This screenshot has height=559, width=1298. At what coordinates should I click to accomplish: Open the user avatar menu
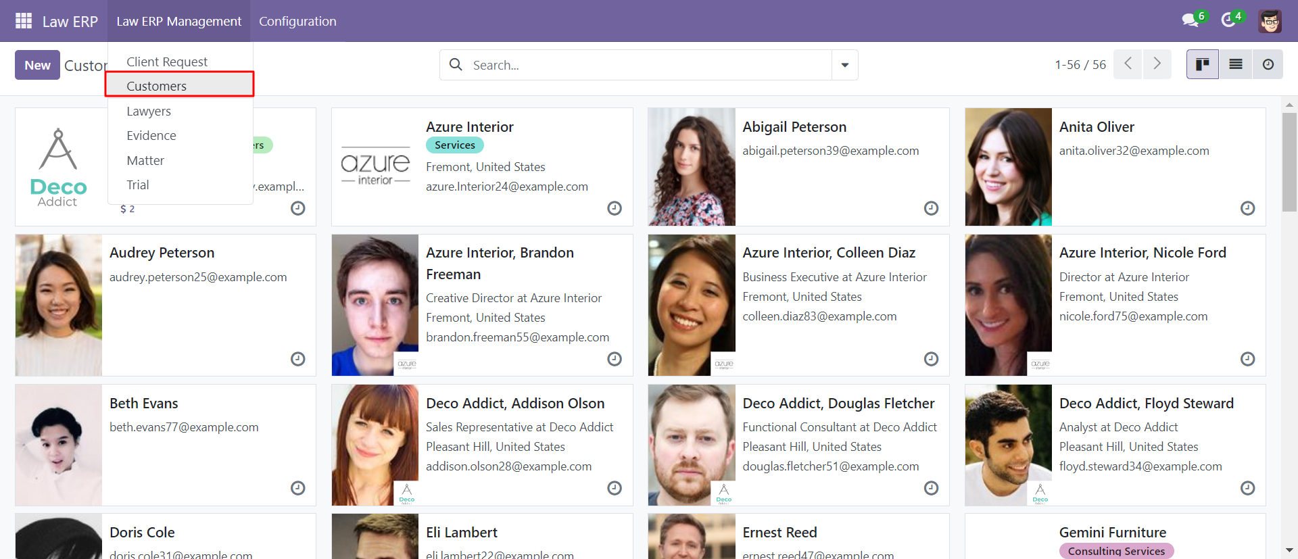tap(1270, 21)
